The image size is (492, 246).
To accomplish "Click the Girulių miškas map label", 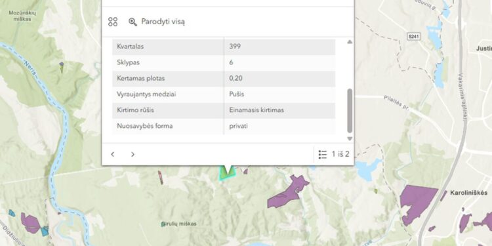I will (x=180, y=224).
